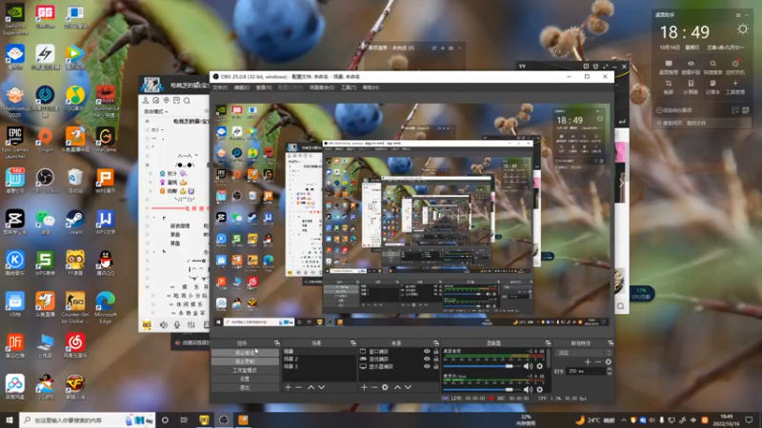Open the Scene Collection menu in OBS

point(322,88)
